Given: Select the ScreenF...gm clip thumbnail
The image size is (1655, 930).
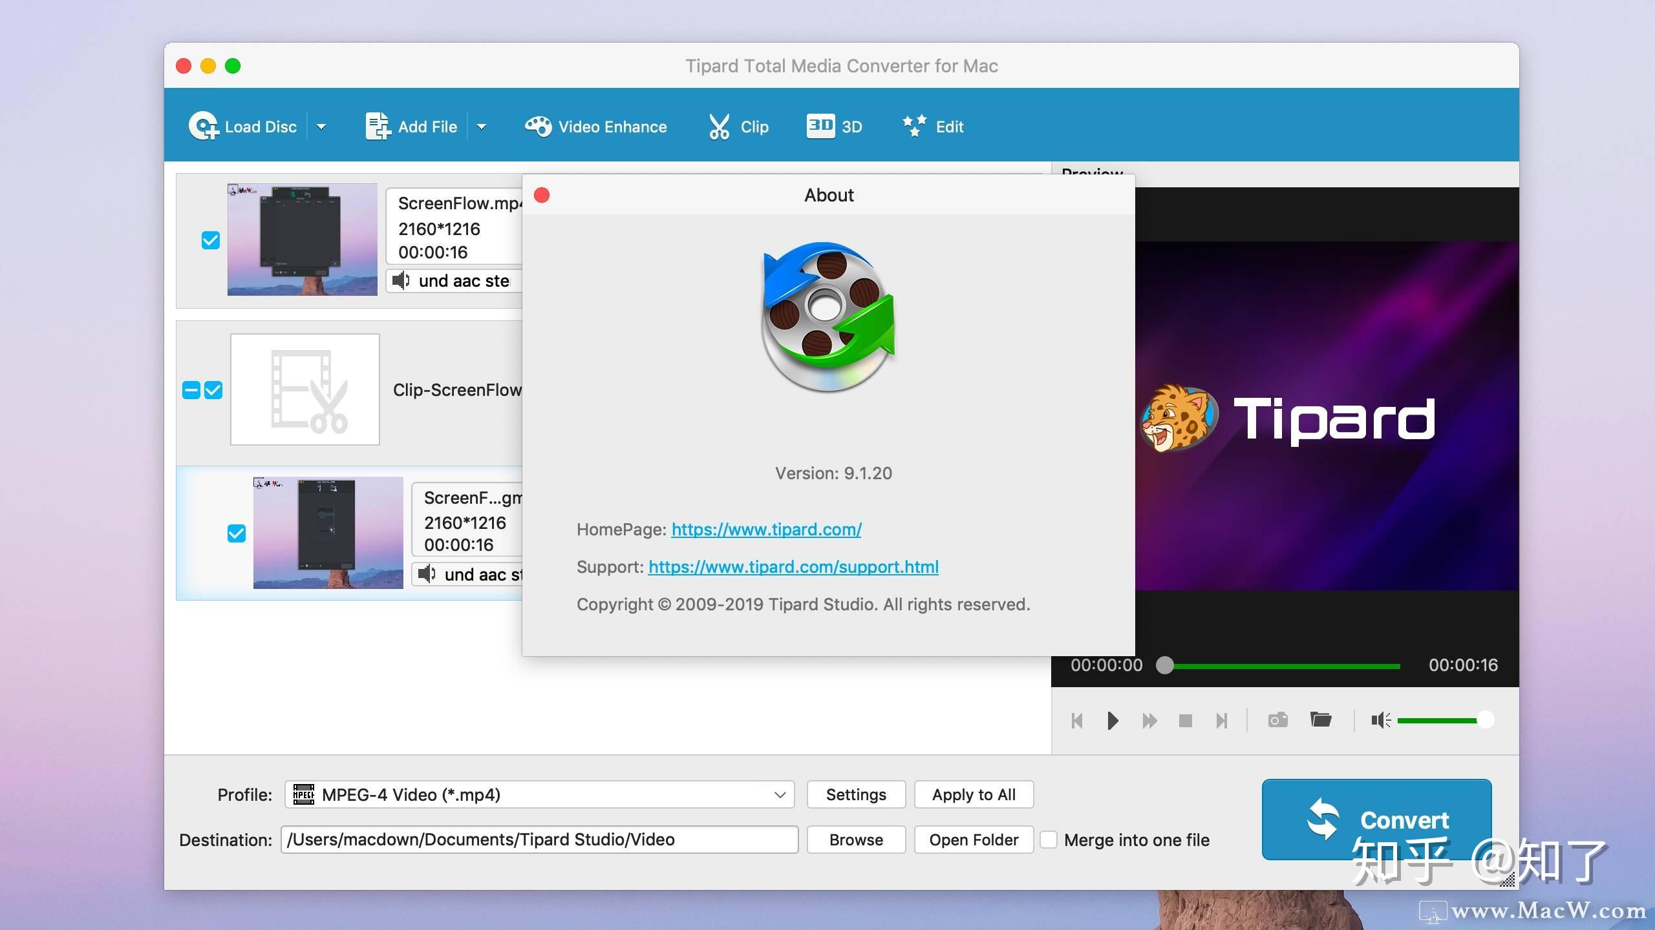Looking at the screenshot, I should pos(328,533).
